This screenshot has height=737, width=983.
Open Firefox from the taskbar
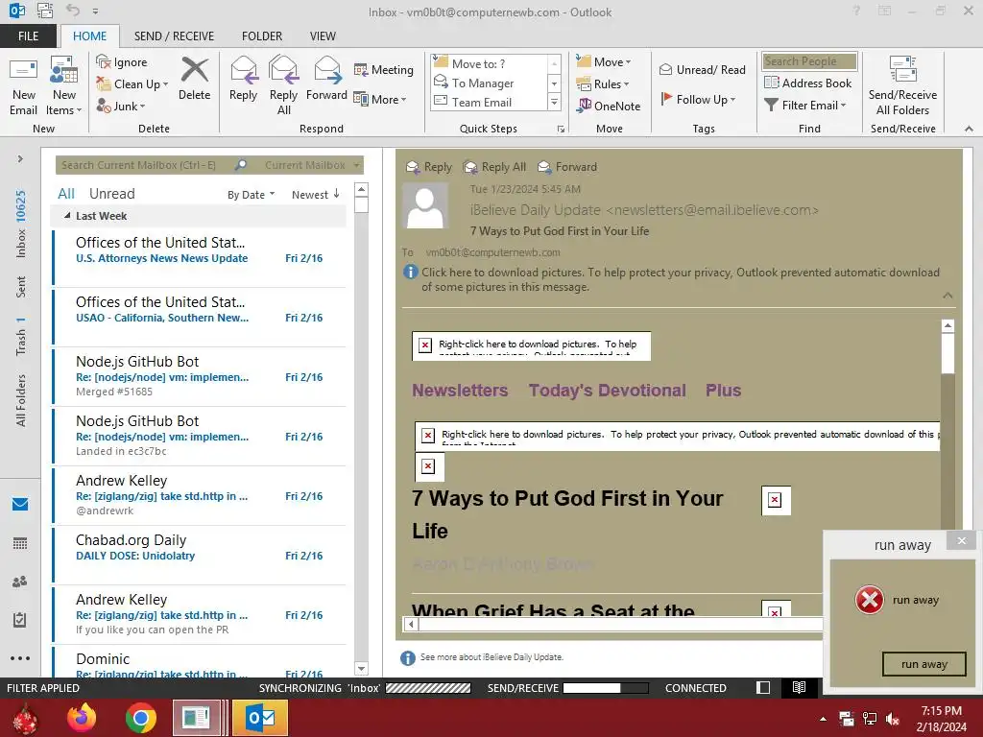[x=82, y=718]
